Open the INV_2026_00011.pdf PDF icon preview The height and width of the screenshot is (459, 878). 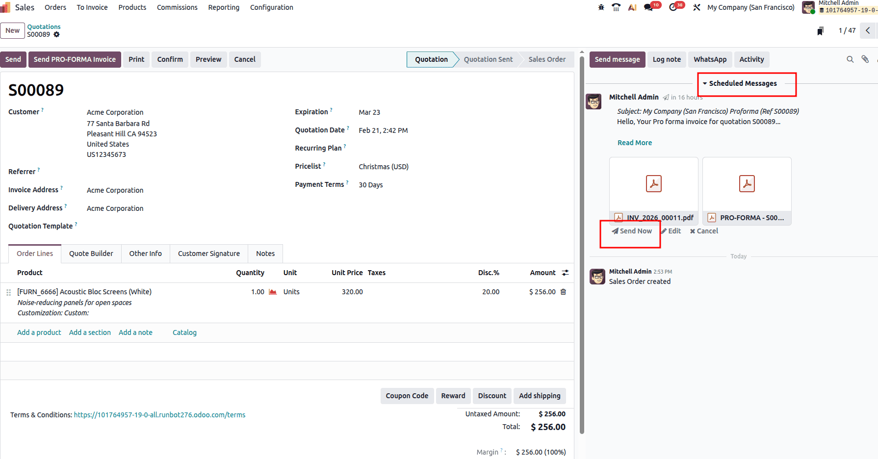pos(654,184)
